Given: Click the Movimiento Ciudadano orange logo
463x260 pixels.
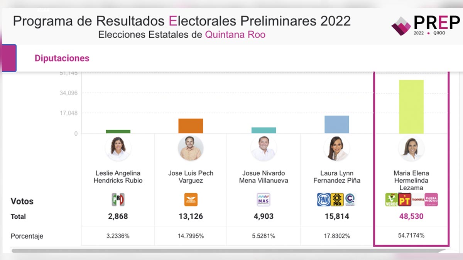Looking at the screenshot, I should pyautogui.click(x=191, y=200).
